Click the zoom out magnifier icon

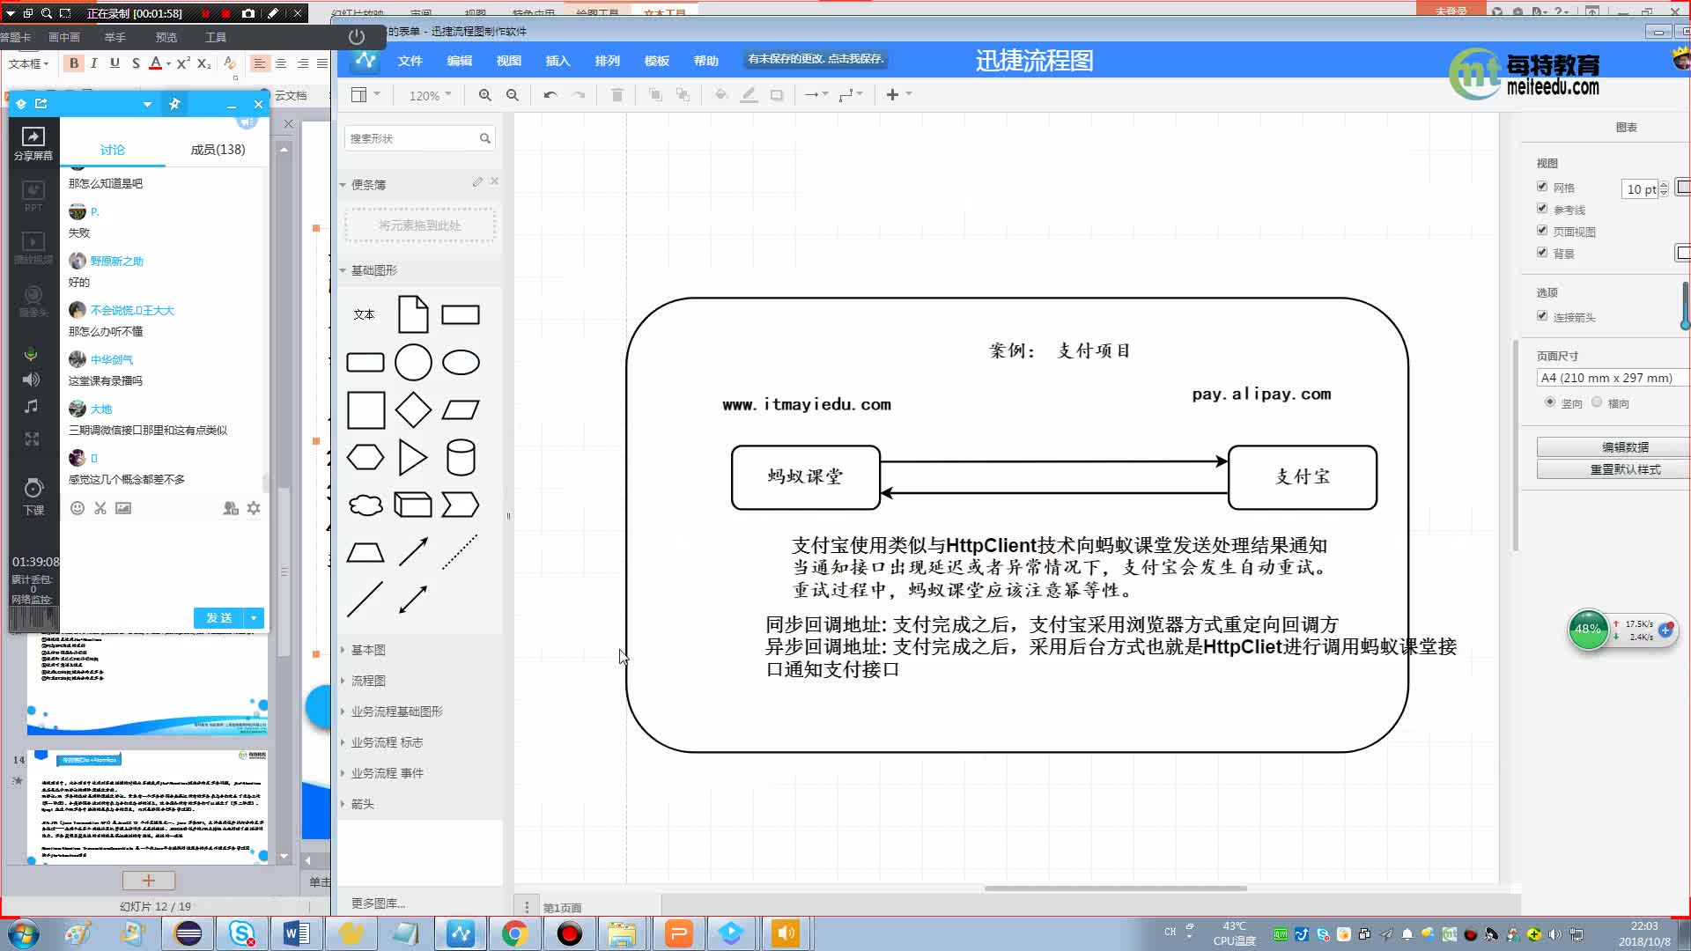point(513,95)
